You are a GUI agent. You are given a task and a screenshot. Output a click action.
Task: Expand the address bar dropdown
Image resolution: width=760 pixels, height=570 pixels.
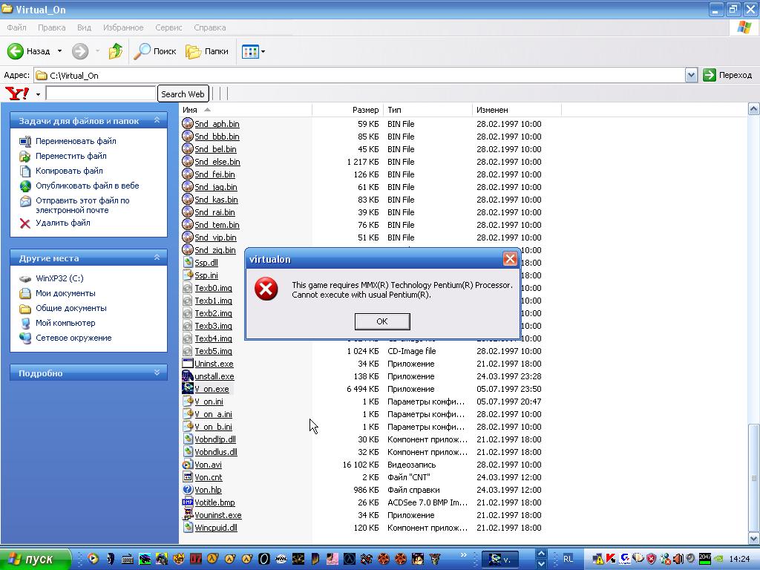(691, 75)
